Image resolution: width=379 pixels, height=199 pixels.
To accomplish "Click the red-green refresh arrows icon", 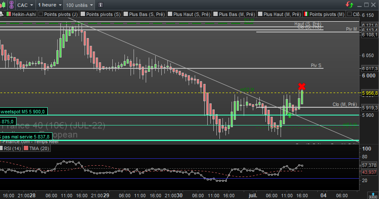I will (x=349, y=5).
